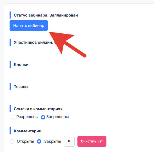Viewport: 154px width, 152px height.
Task: Click the Участников онлайн heading
Action: tap(34, 42)
